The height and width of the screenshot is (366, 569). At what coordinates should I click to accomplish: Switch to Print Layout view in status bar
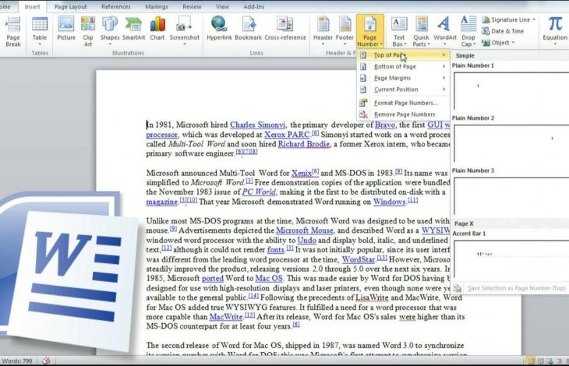pyautogui.click(x=530, y=361)
